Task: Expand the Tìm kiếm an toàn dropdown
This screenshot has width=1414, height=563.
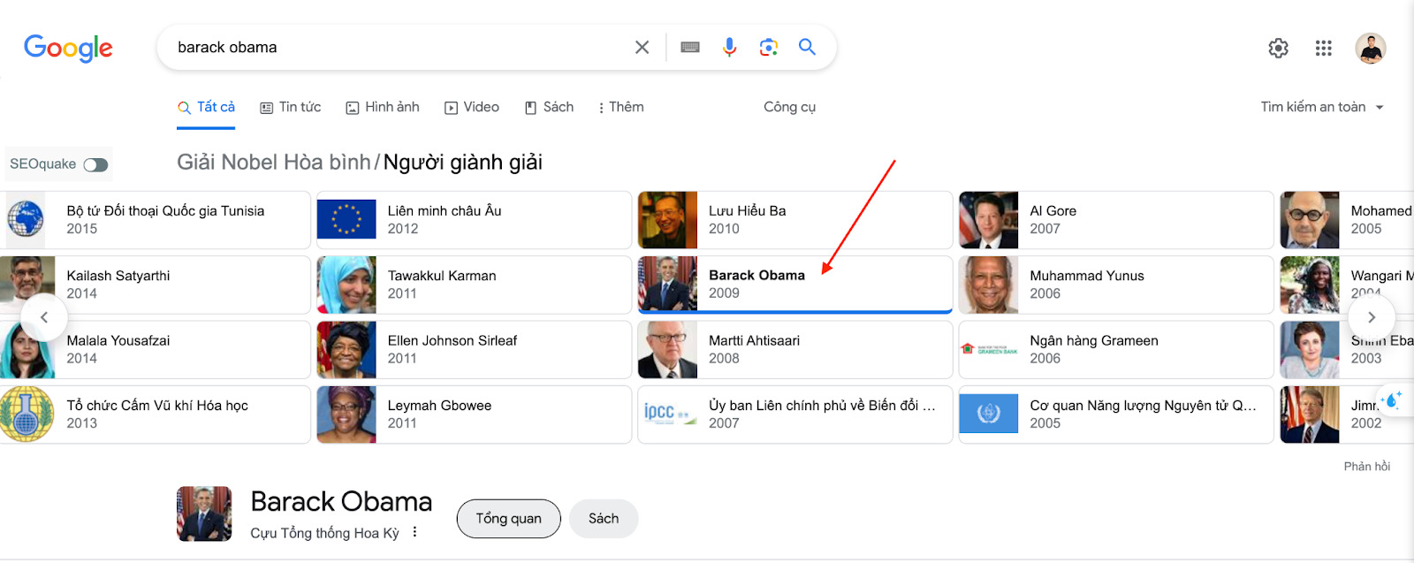Action: coord(1321,107)
